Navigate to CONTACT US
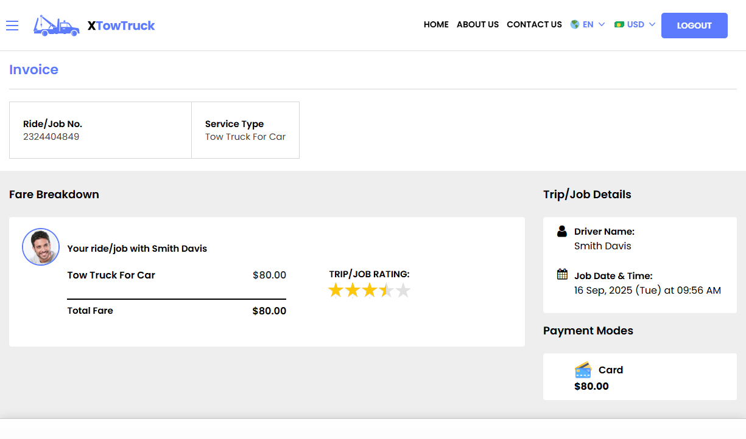 (534, 24)
